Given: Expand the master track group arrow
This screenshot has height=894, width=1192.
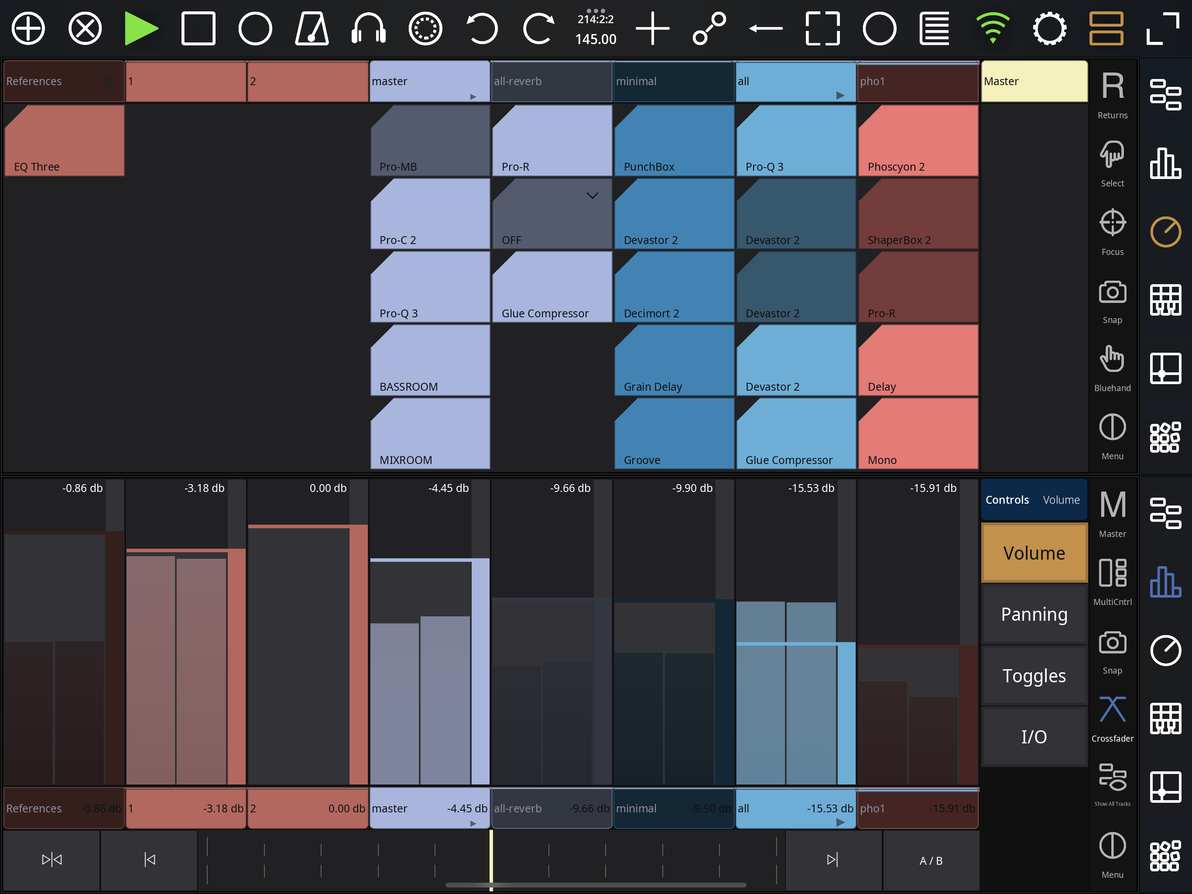Looking at the screenshot, I should pos(473,97).
